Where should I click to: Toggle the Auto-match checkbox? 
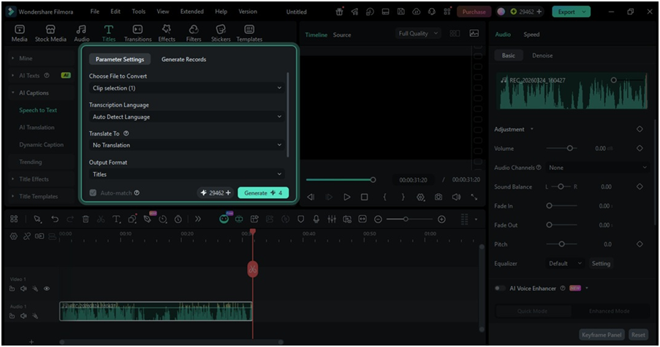tap(93, 192)
